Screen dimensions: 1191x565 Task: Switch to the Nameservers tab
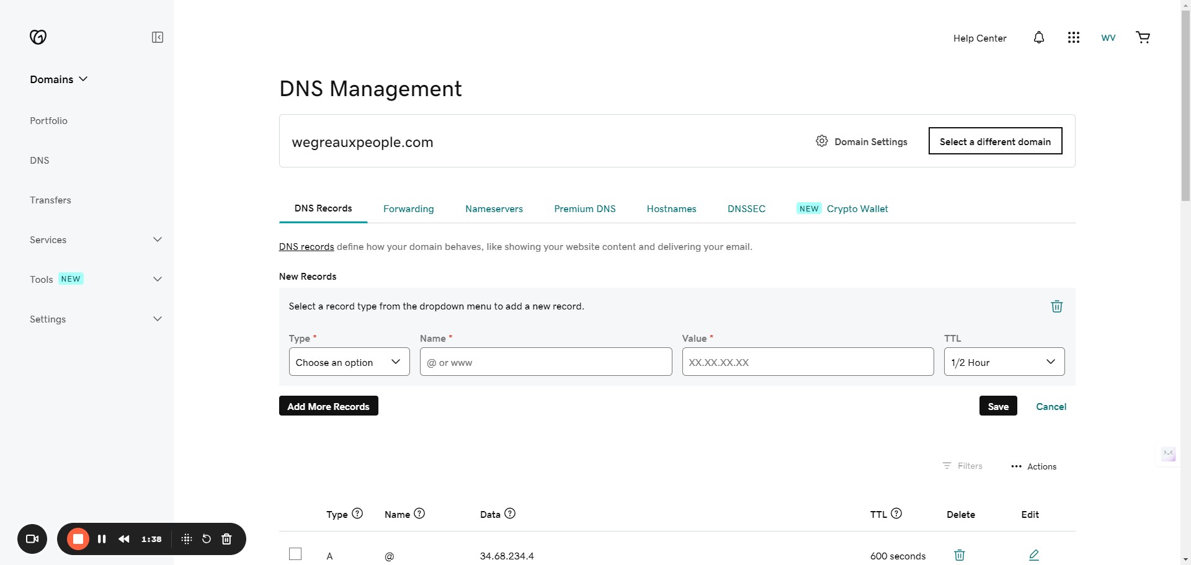click(x=494, y=209)
